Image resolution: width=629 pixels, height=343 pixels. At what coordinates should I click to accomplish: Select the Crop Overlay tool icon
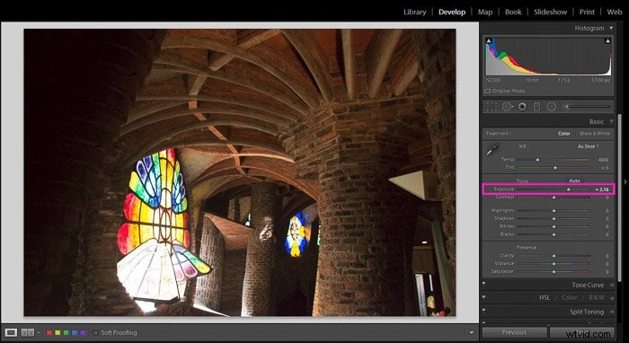pyautogui.click(x=492, y=107)
